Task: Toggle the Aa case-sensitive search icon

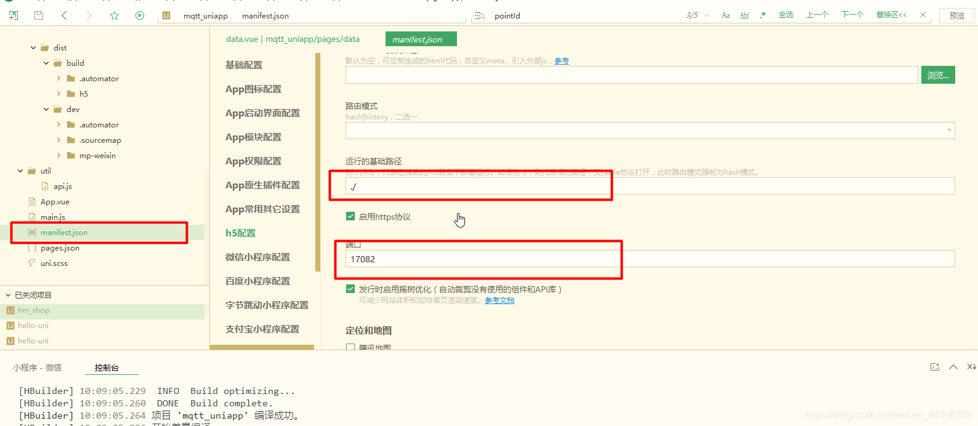Action: (725, 15)
